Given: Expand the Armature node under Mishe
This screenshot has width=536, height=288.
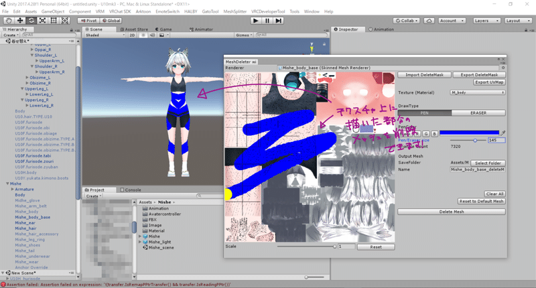Looking at the screenshot, I should (x=13, y=189).
